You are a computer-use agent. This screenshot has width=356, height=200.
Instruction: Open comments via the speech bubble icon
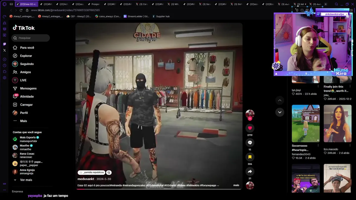pos(250,142)
